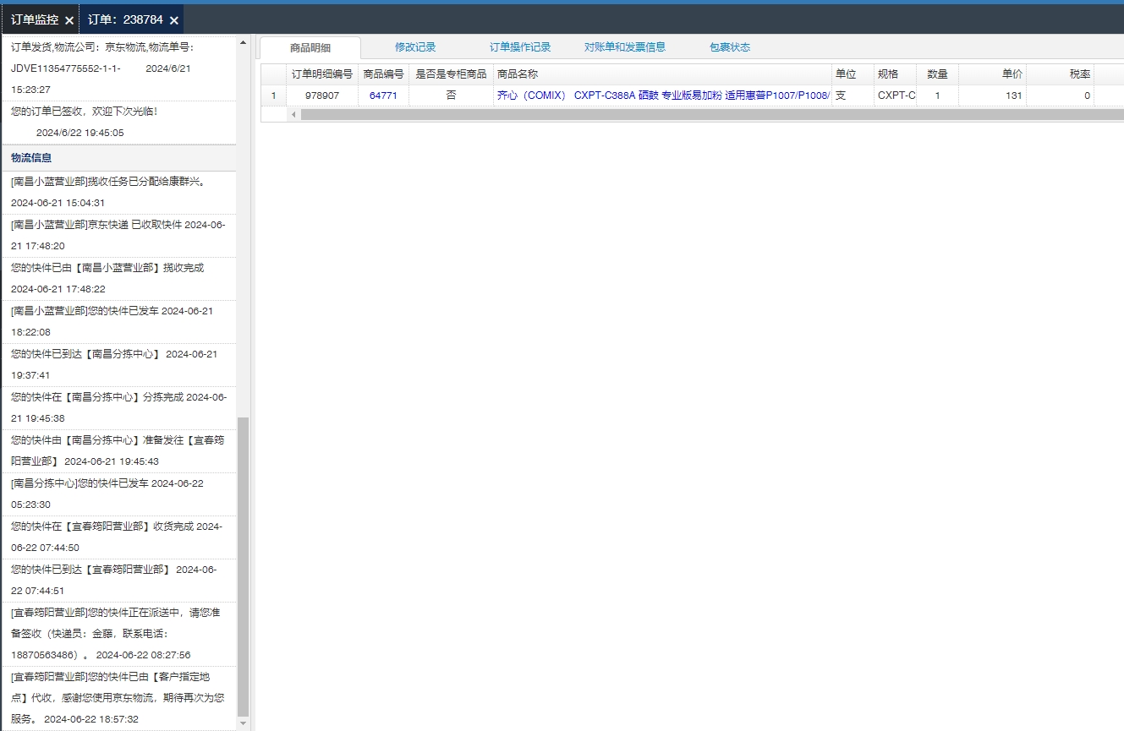1124x731 pixels.
Task: Click the [南昌小蓝营业部]您的快件已发车 entry
Action: coord(118,322)
